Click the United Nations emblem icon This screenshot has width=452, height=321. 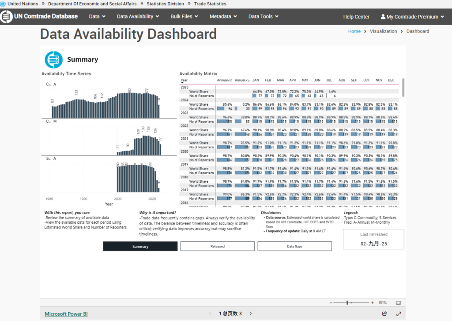pos(4,4)
